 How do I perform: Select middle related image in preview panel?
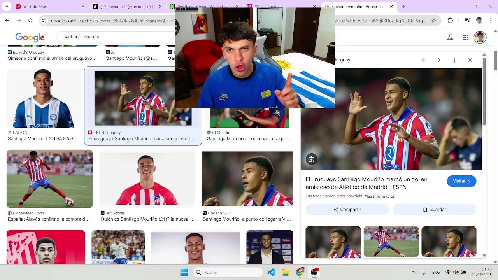click(x=391, y=242)
